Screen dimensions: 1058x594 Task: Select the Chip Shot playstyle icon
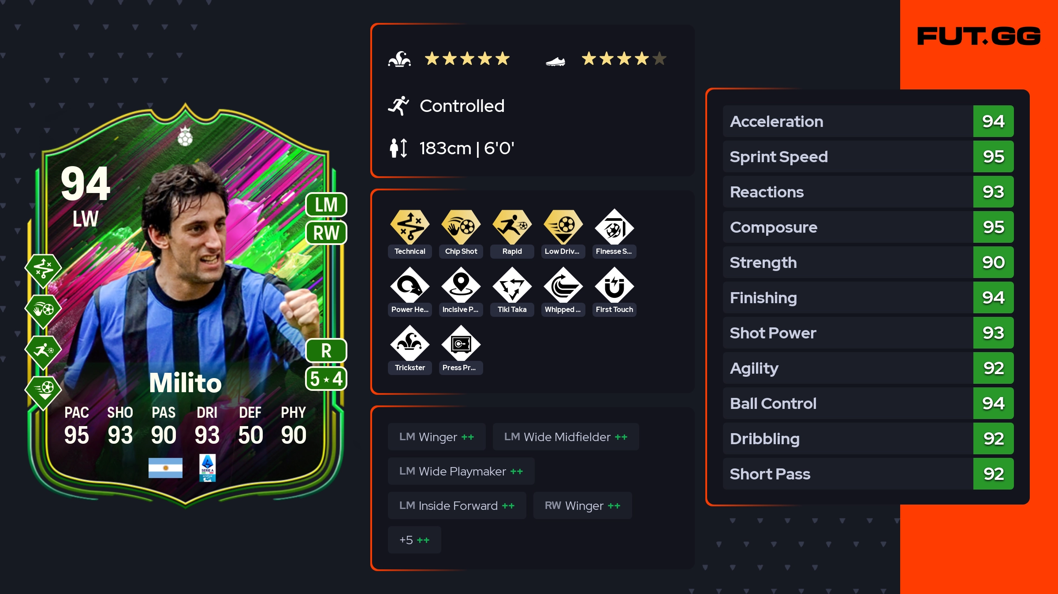(x=461, y=227)
